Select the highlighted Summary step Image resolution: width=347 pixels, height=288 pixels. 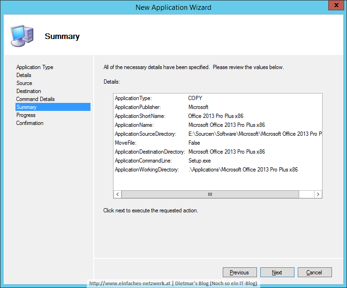[53, 107]
